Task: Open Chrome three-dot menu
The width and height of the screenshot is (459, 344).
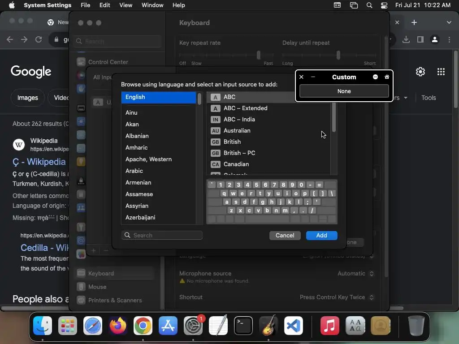Action: pyautogui.click(x=449, y=39)
